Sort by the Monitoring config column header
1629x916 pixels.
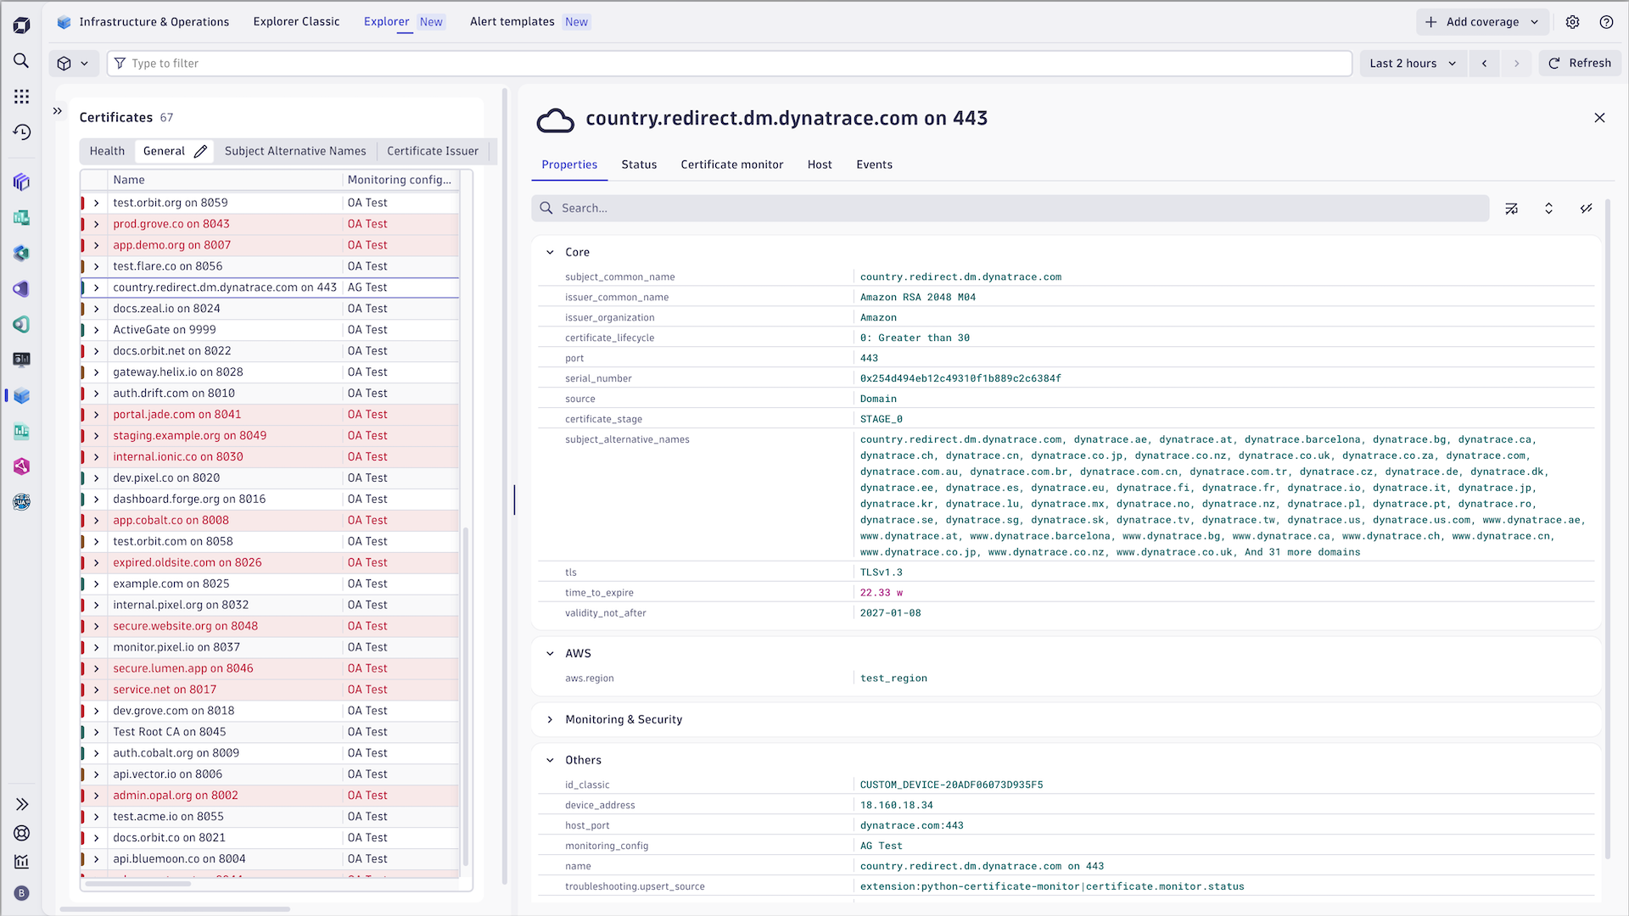pyautogui.click(x=399, y=180)
